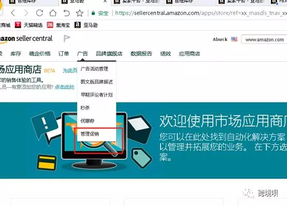Open the 确定价格 menu
Screen dimensions: 287x206
click(40, 53)
